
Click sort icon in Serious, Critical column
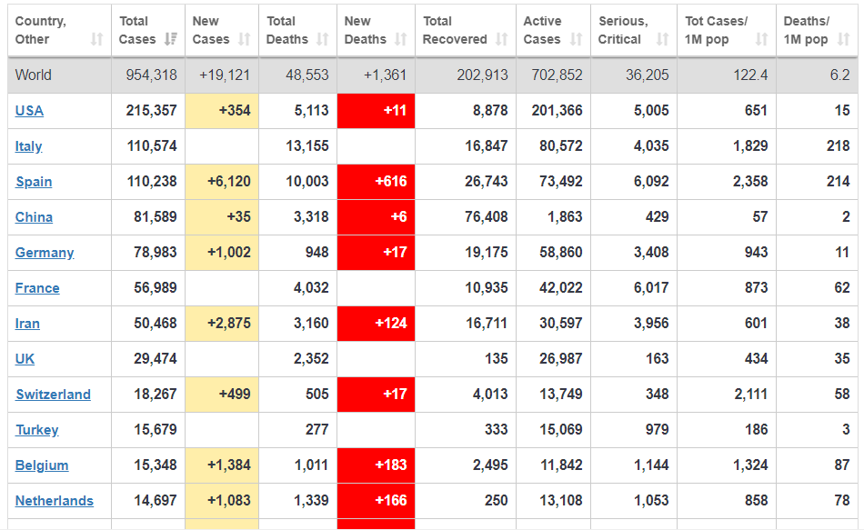coord(662,39)
